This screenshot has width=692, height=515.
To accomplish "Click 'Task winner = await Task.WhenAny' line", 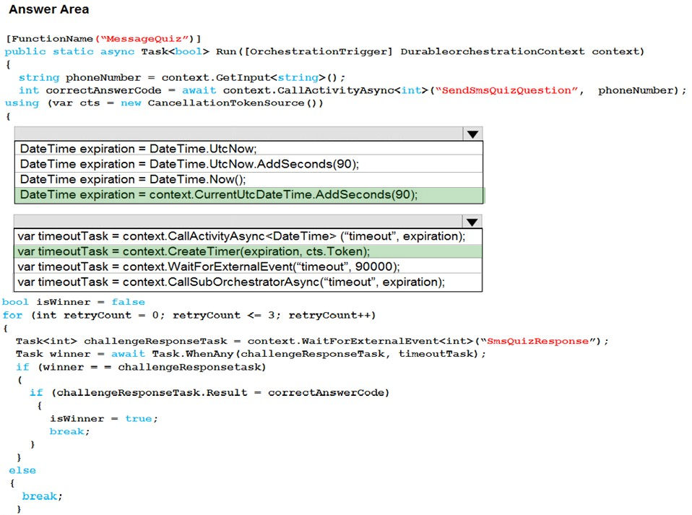I will (251, 354).
